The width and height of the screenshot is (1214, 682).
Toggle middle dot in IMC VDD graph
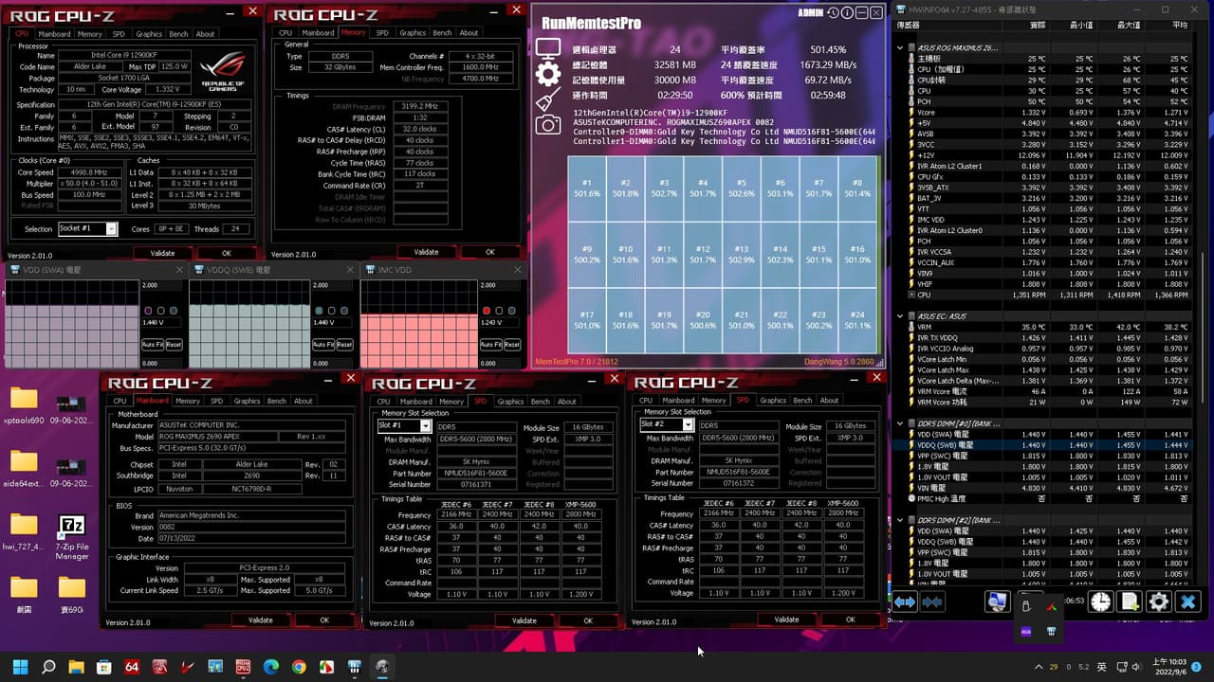pos(499,311)
